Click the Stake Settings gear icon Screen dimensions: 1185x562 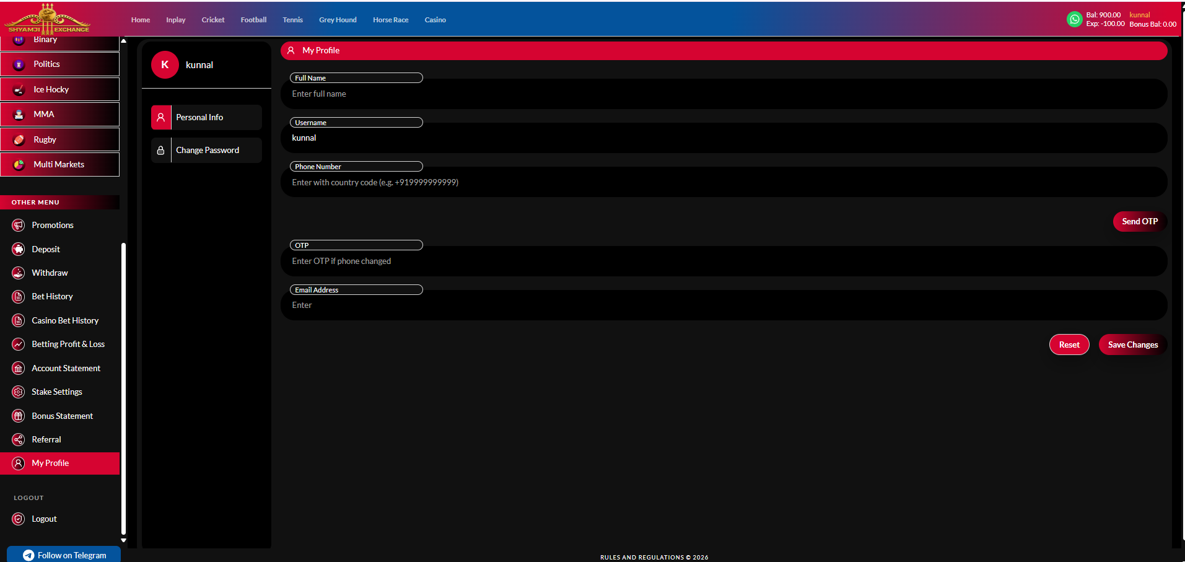(x=19, y=392)
